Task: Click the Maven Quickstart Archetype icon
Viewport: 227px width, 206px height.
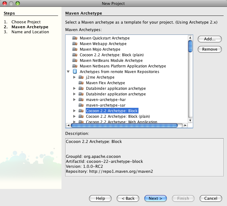Action: click(75, 38)
